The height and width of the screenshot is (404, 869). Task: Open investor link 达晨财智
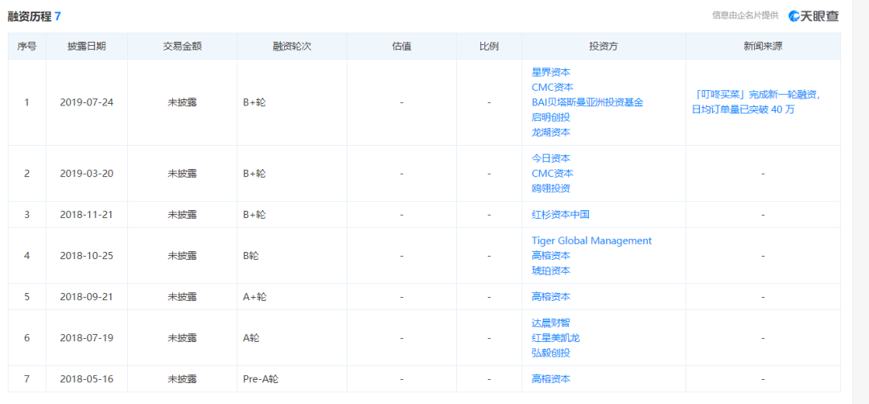[551, 323]
